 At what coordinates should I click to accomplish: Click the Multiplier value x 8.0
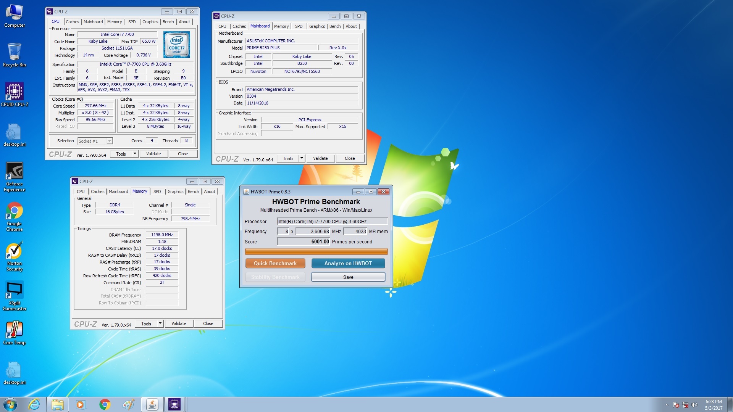tap(95, 113)
